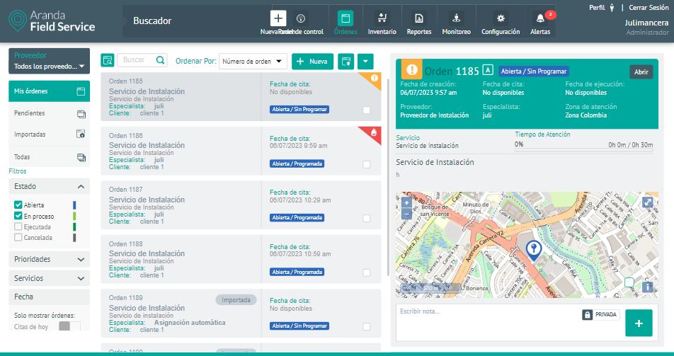
Task: Open the Proveedor selection dropdown
Action: point(49,67)
